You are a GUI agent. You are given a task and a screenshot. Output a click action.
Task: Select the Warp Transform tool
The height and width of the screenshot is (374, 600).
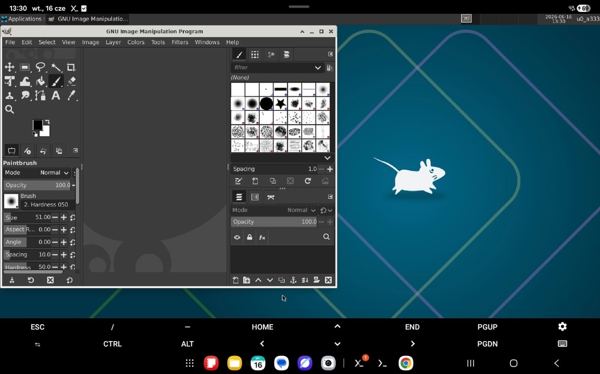[25, 81]
